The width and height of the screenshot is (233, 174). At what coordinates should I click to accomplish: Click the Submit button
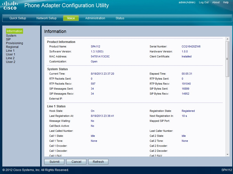coord(54,162)
